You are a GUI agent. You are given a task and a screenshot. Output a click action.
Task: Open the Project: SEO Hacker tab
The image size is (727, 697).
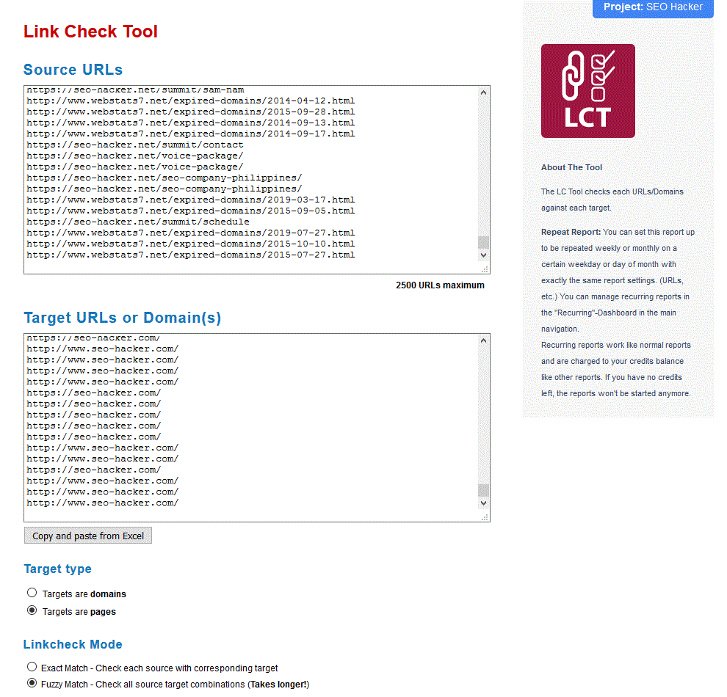[653, 7]
